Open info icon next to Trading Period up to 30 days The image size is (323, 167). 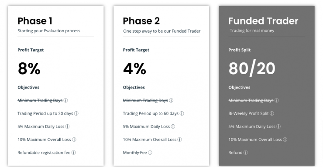tap(76, 113)
